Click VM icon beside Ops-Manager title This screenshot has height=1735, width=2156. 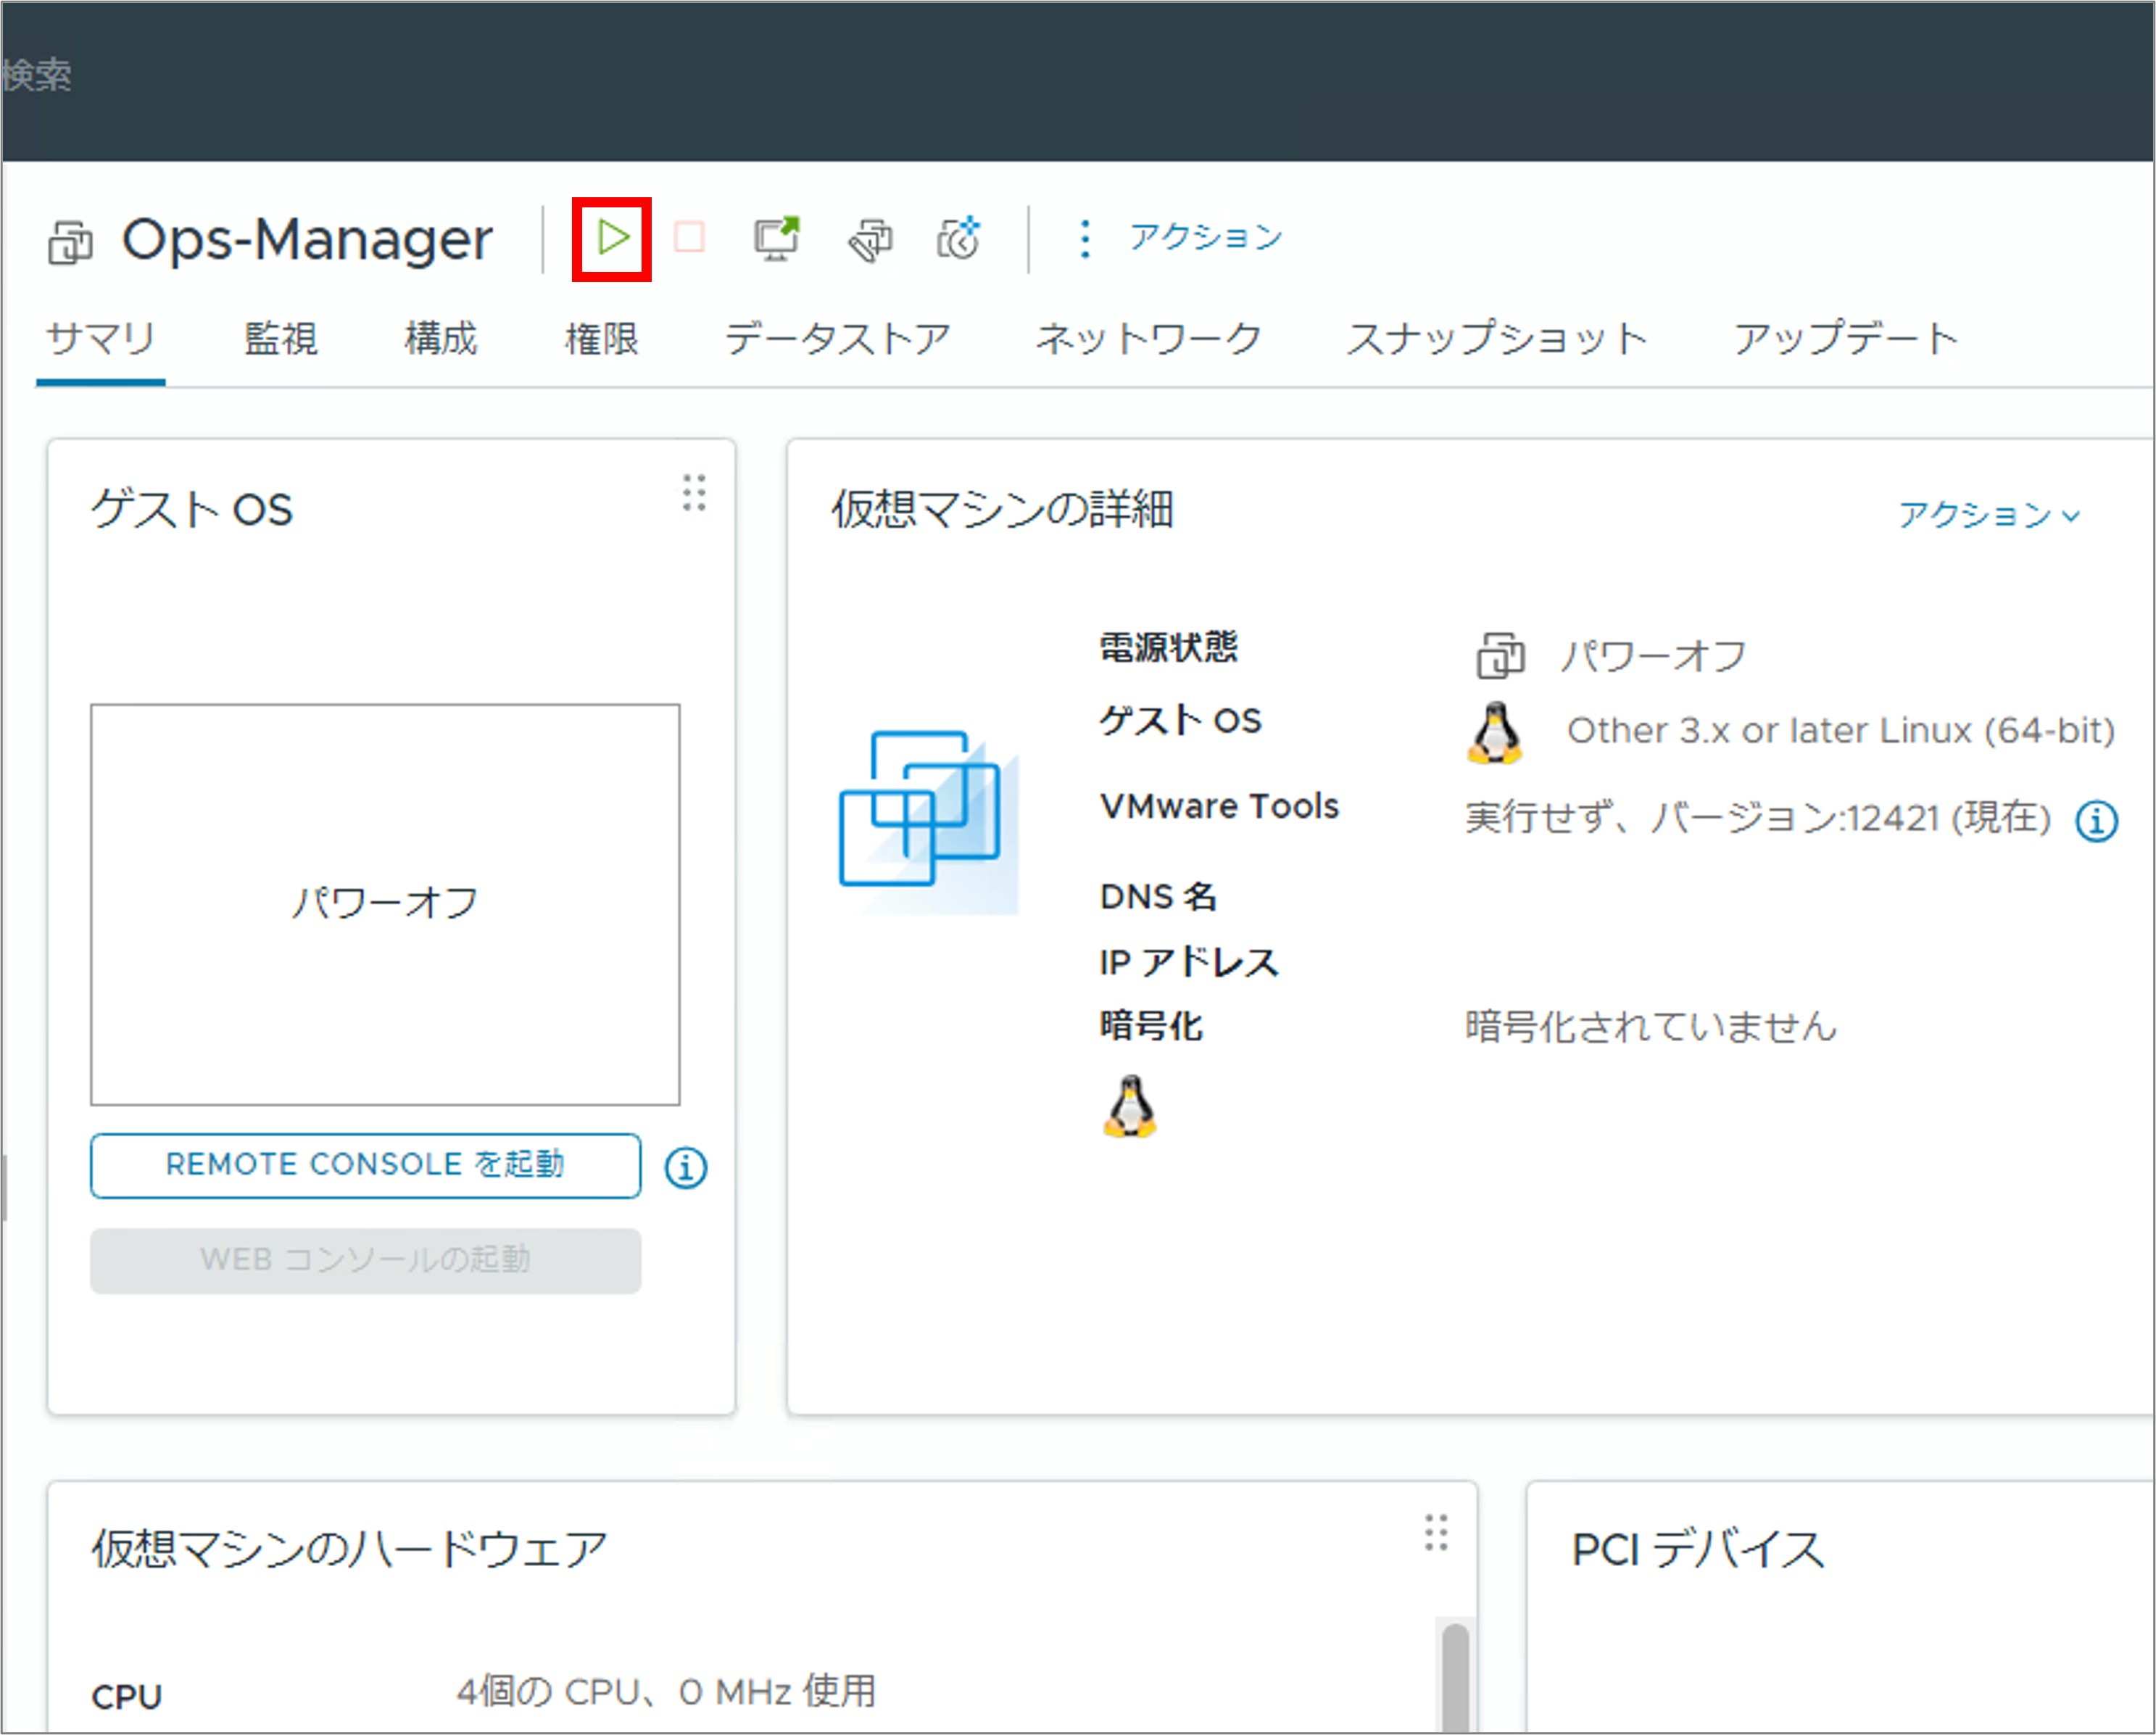[x=70, y=243]
